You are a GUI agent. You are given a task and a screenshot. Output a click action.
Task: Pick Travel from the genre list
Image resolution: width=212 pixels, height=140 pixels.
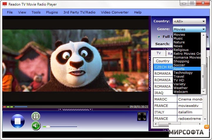click(187, 76)
